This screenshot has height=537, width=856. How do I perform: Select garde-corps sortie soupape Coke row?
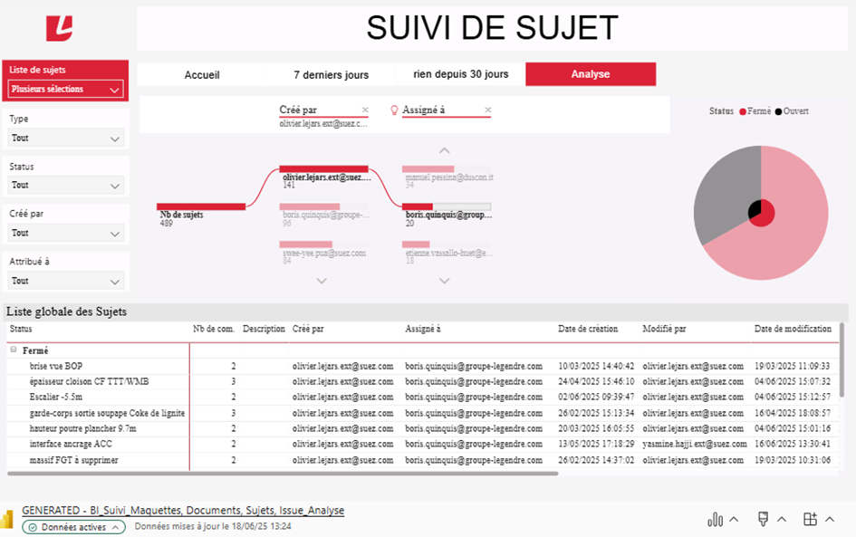423,413
